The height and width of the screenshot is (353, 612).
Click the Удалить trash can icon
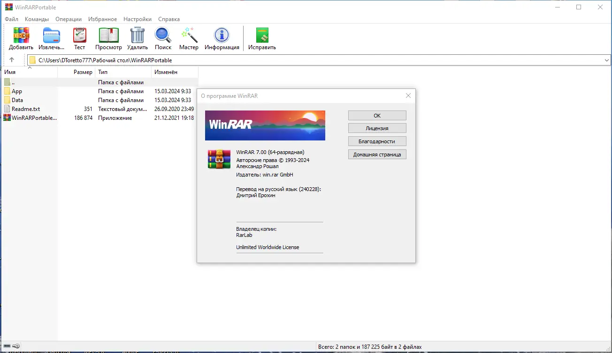click(x=138, y=36)
